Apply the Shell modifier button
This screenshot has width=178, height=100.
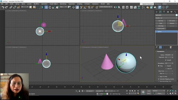pyautogui.click(x=161, y=23)
